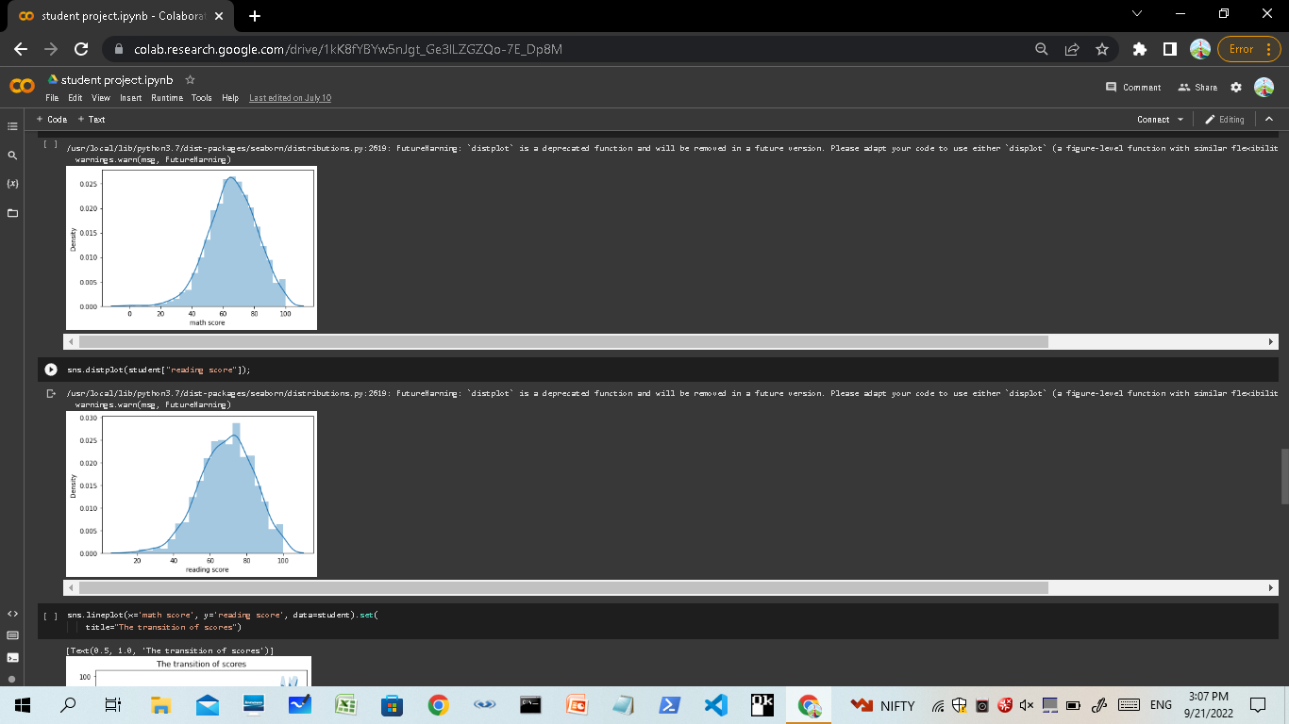Open find and replace in the left sidebar
Screen dimensions: 1289x724
[x=12, y=155]
